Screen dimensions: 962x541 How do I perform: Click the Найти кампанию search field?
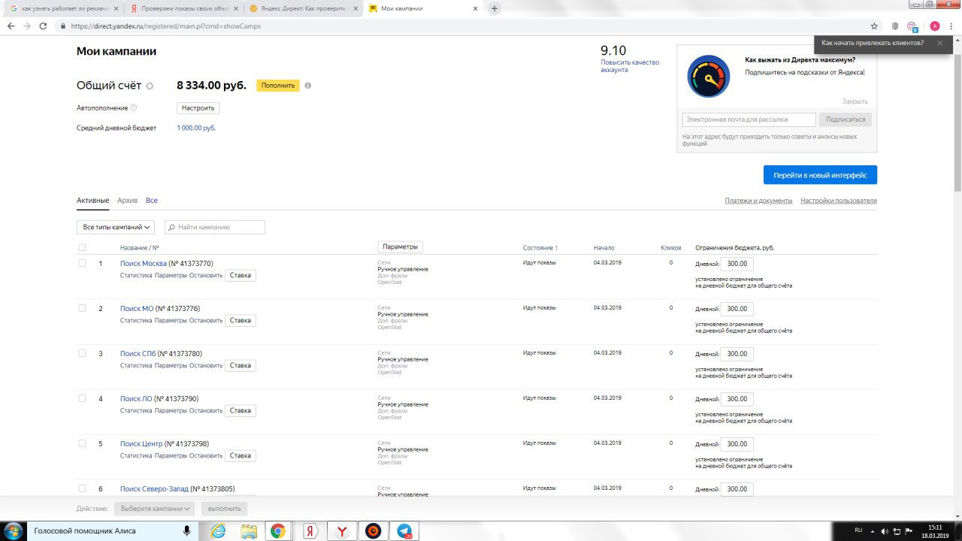click(x=214, y=227)
